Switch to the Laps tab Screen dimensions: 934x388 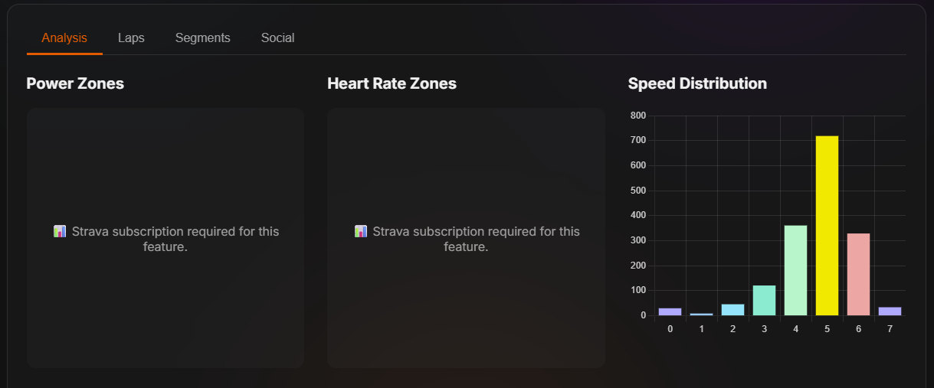pyautogui.click(x=131, y=37)
